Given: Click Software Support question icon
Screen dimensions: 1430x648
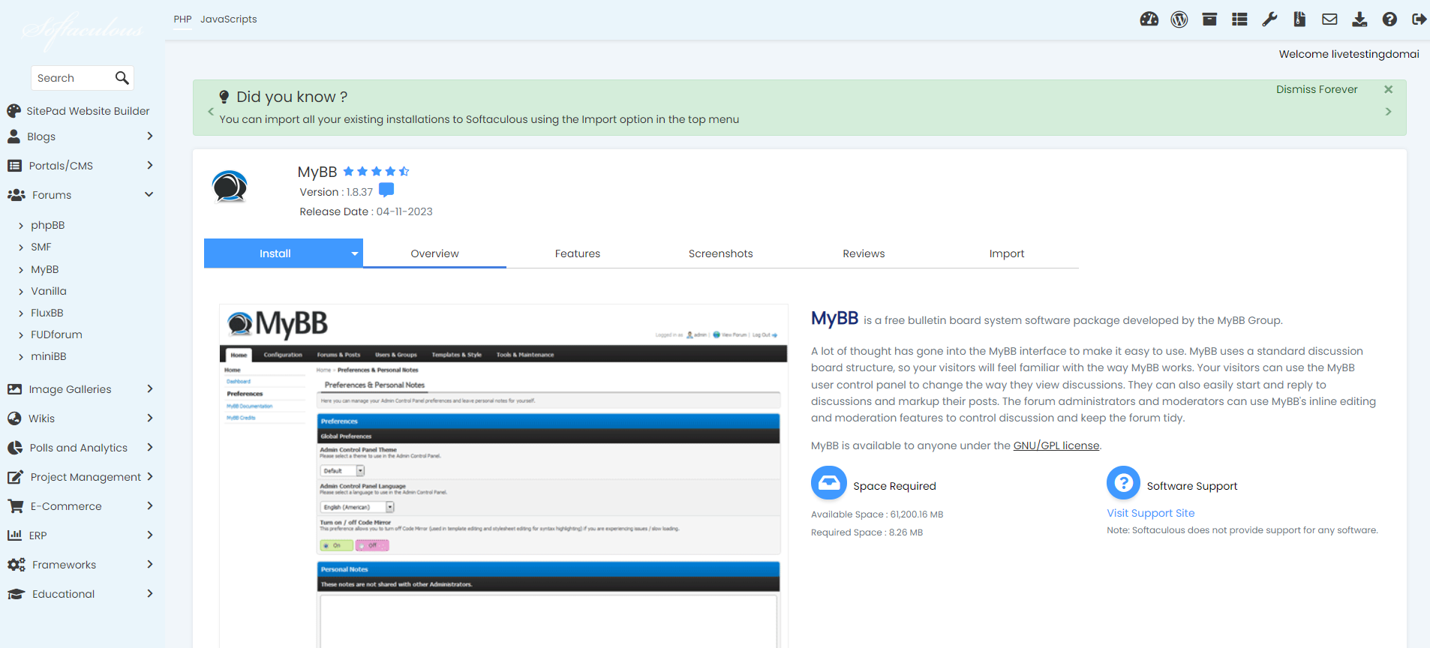Looking at the screenshot, I should point(1123,483).
